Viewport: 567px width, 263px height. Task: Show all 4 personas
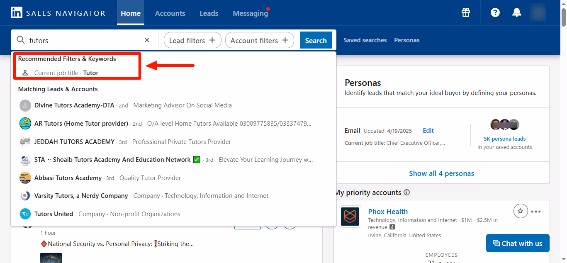pos(441,173)
